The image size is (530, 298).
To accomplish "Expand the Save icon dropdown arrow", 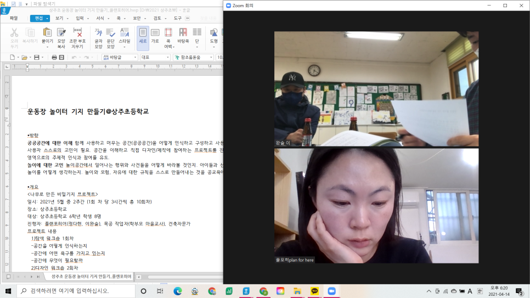I will [x=42, y=58].
